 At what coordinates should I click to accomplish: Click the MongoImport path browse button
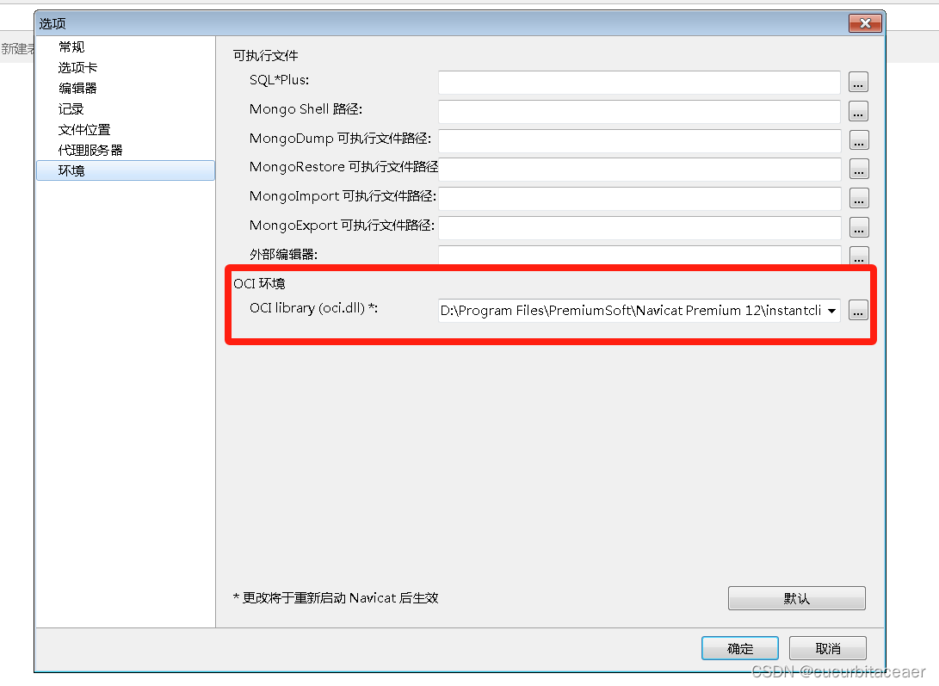click(858, 198)
